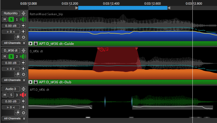217x123 pixels.
Task: Expand All Channels selector on track 2
Action: click(x=14, y=80)
